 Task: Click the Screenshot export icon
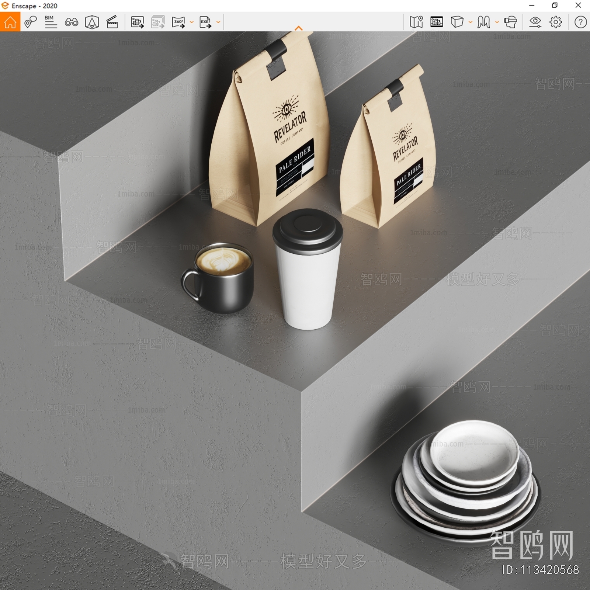137,22
